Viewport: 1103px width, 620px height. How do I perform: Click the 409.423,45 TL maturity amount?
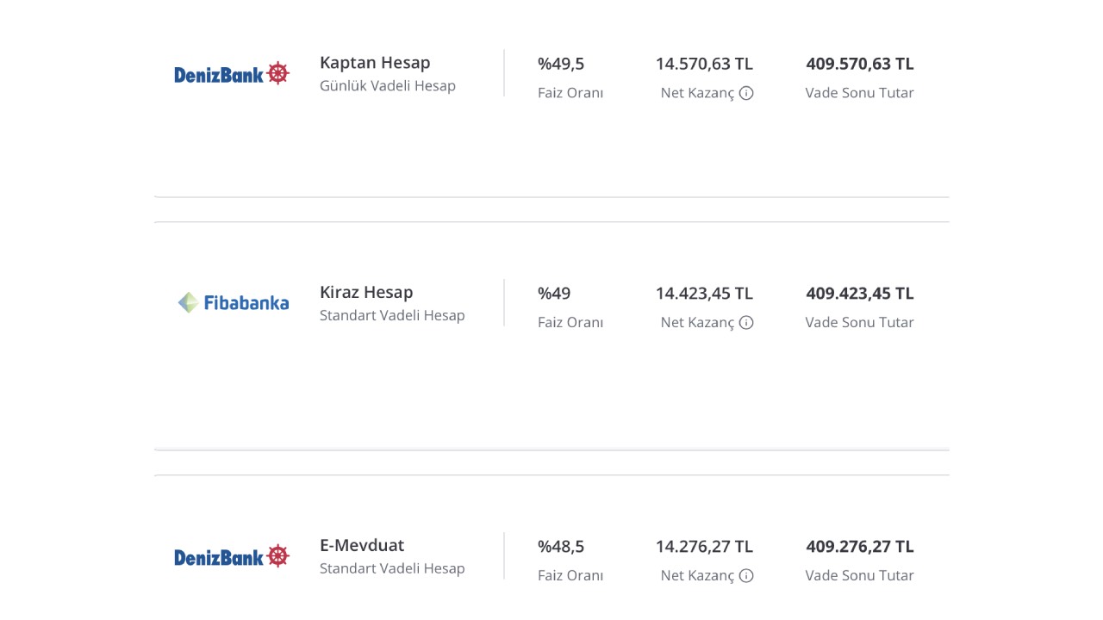coord(860,293)
